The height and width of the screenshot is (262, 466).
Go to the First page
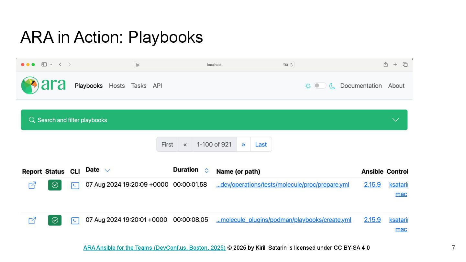point(167,144)
